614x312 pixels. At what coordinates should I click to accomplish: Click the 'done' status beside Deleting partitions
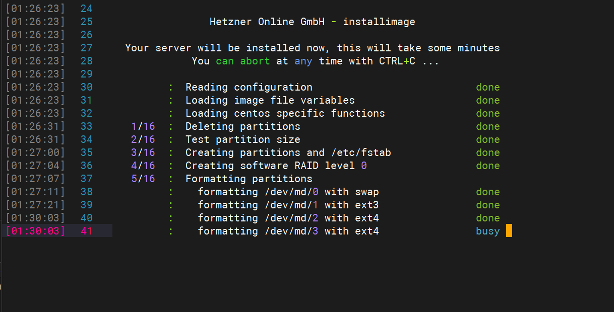click(x=488, y=126)
